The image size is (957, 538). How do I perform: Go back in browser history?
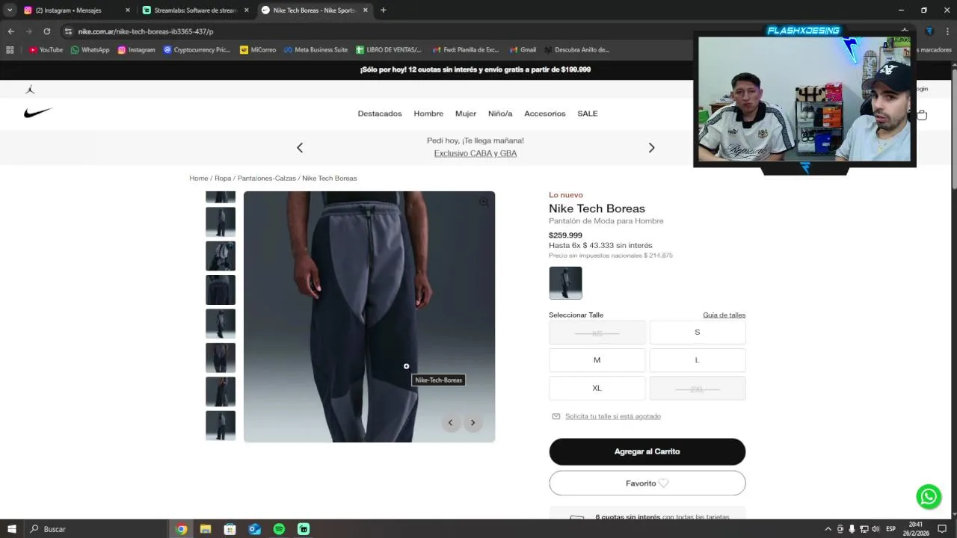click(10, 31)
